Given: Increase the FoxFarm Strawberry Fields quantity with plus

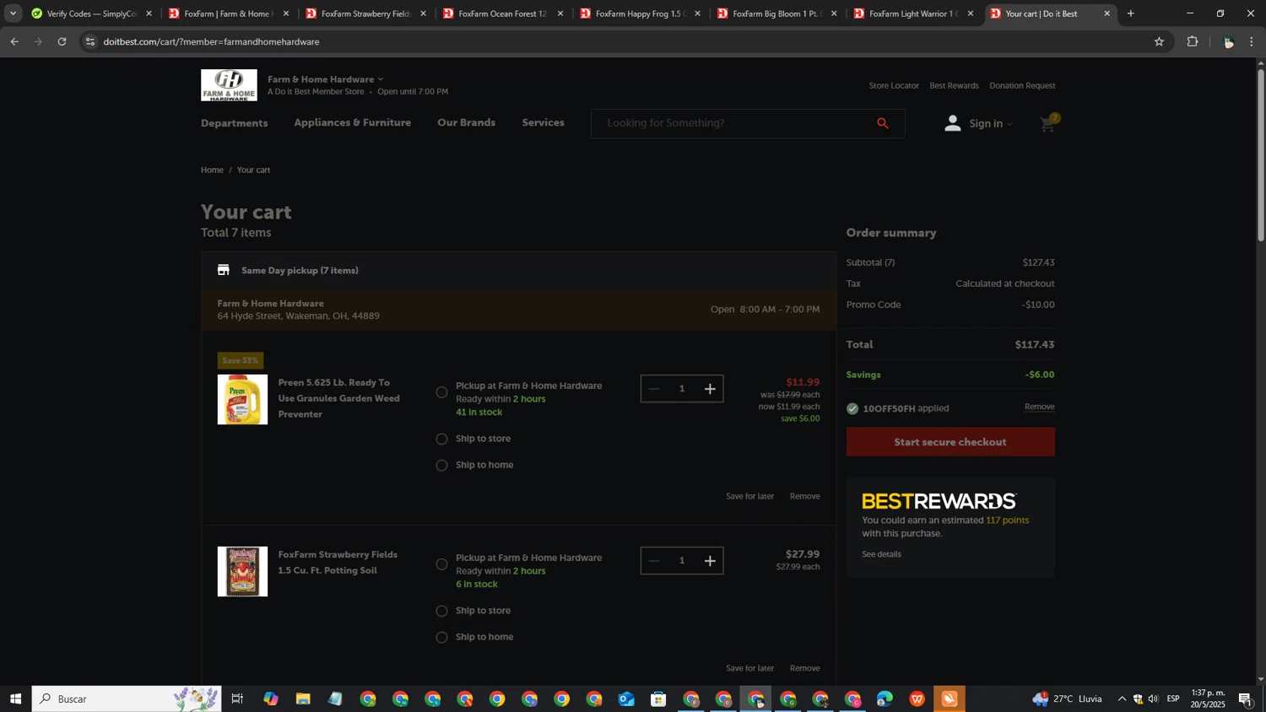Looking at the screenshot, I should (x=710, y=561).
